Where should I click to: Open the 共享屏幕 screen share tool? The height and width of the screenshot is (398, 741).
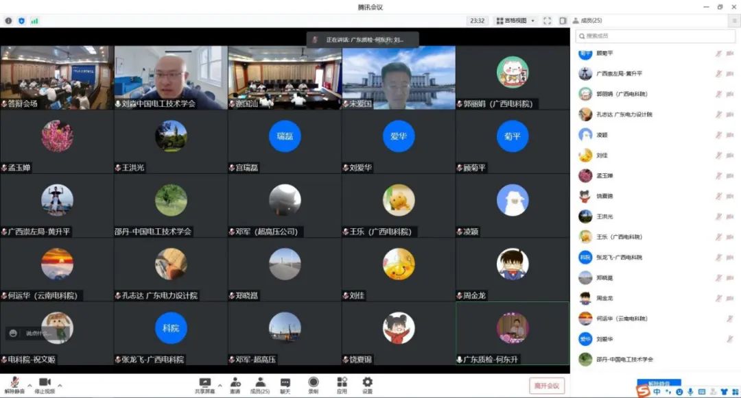204,385
